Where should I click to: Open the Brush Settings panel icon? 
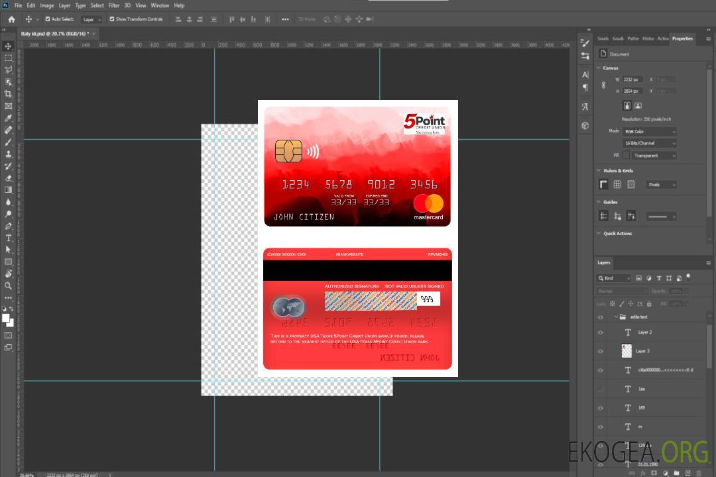pyautogui.click(x=585, y=43)
